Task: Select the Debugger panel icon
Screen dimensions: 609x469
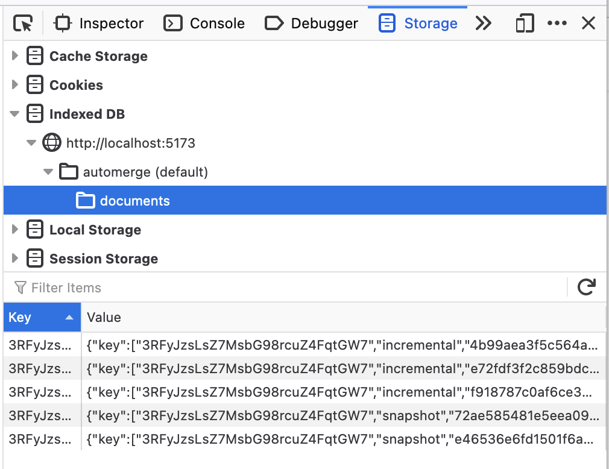Action: [274, 23]
